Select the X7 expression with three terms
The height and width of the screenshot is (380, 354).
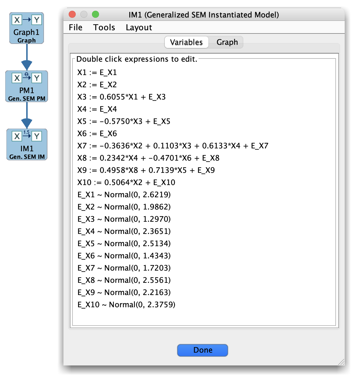click(x=173, y=146)
